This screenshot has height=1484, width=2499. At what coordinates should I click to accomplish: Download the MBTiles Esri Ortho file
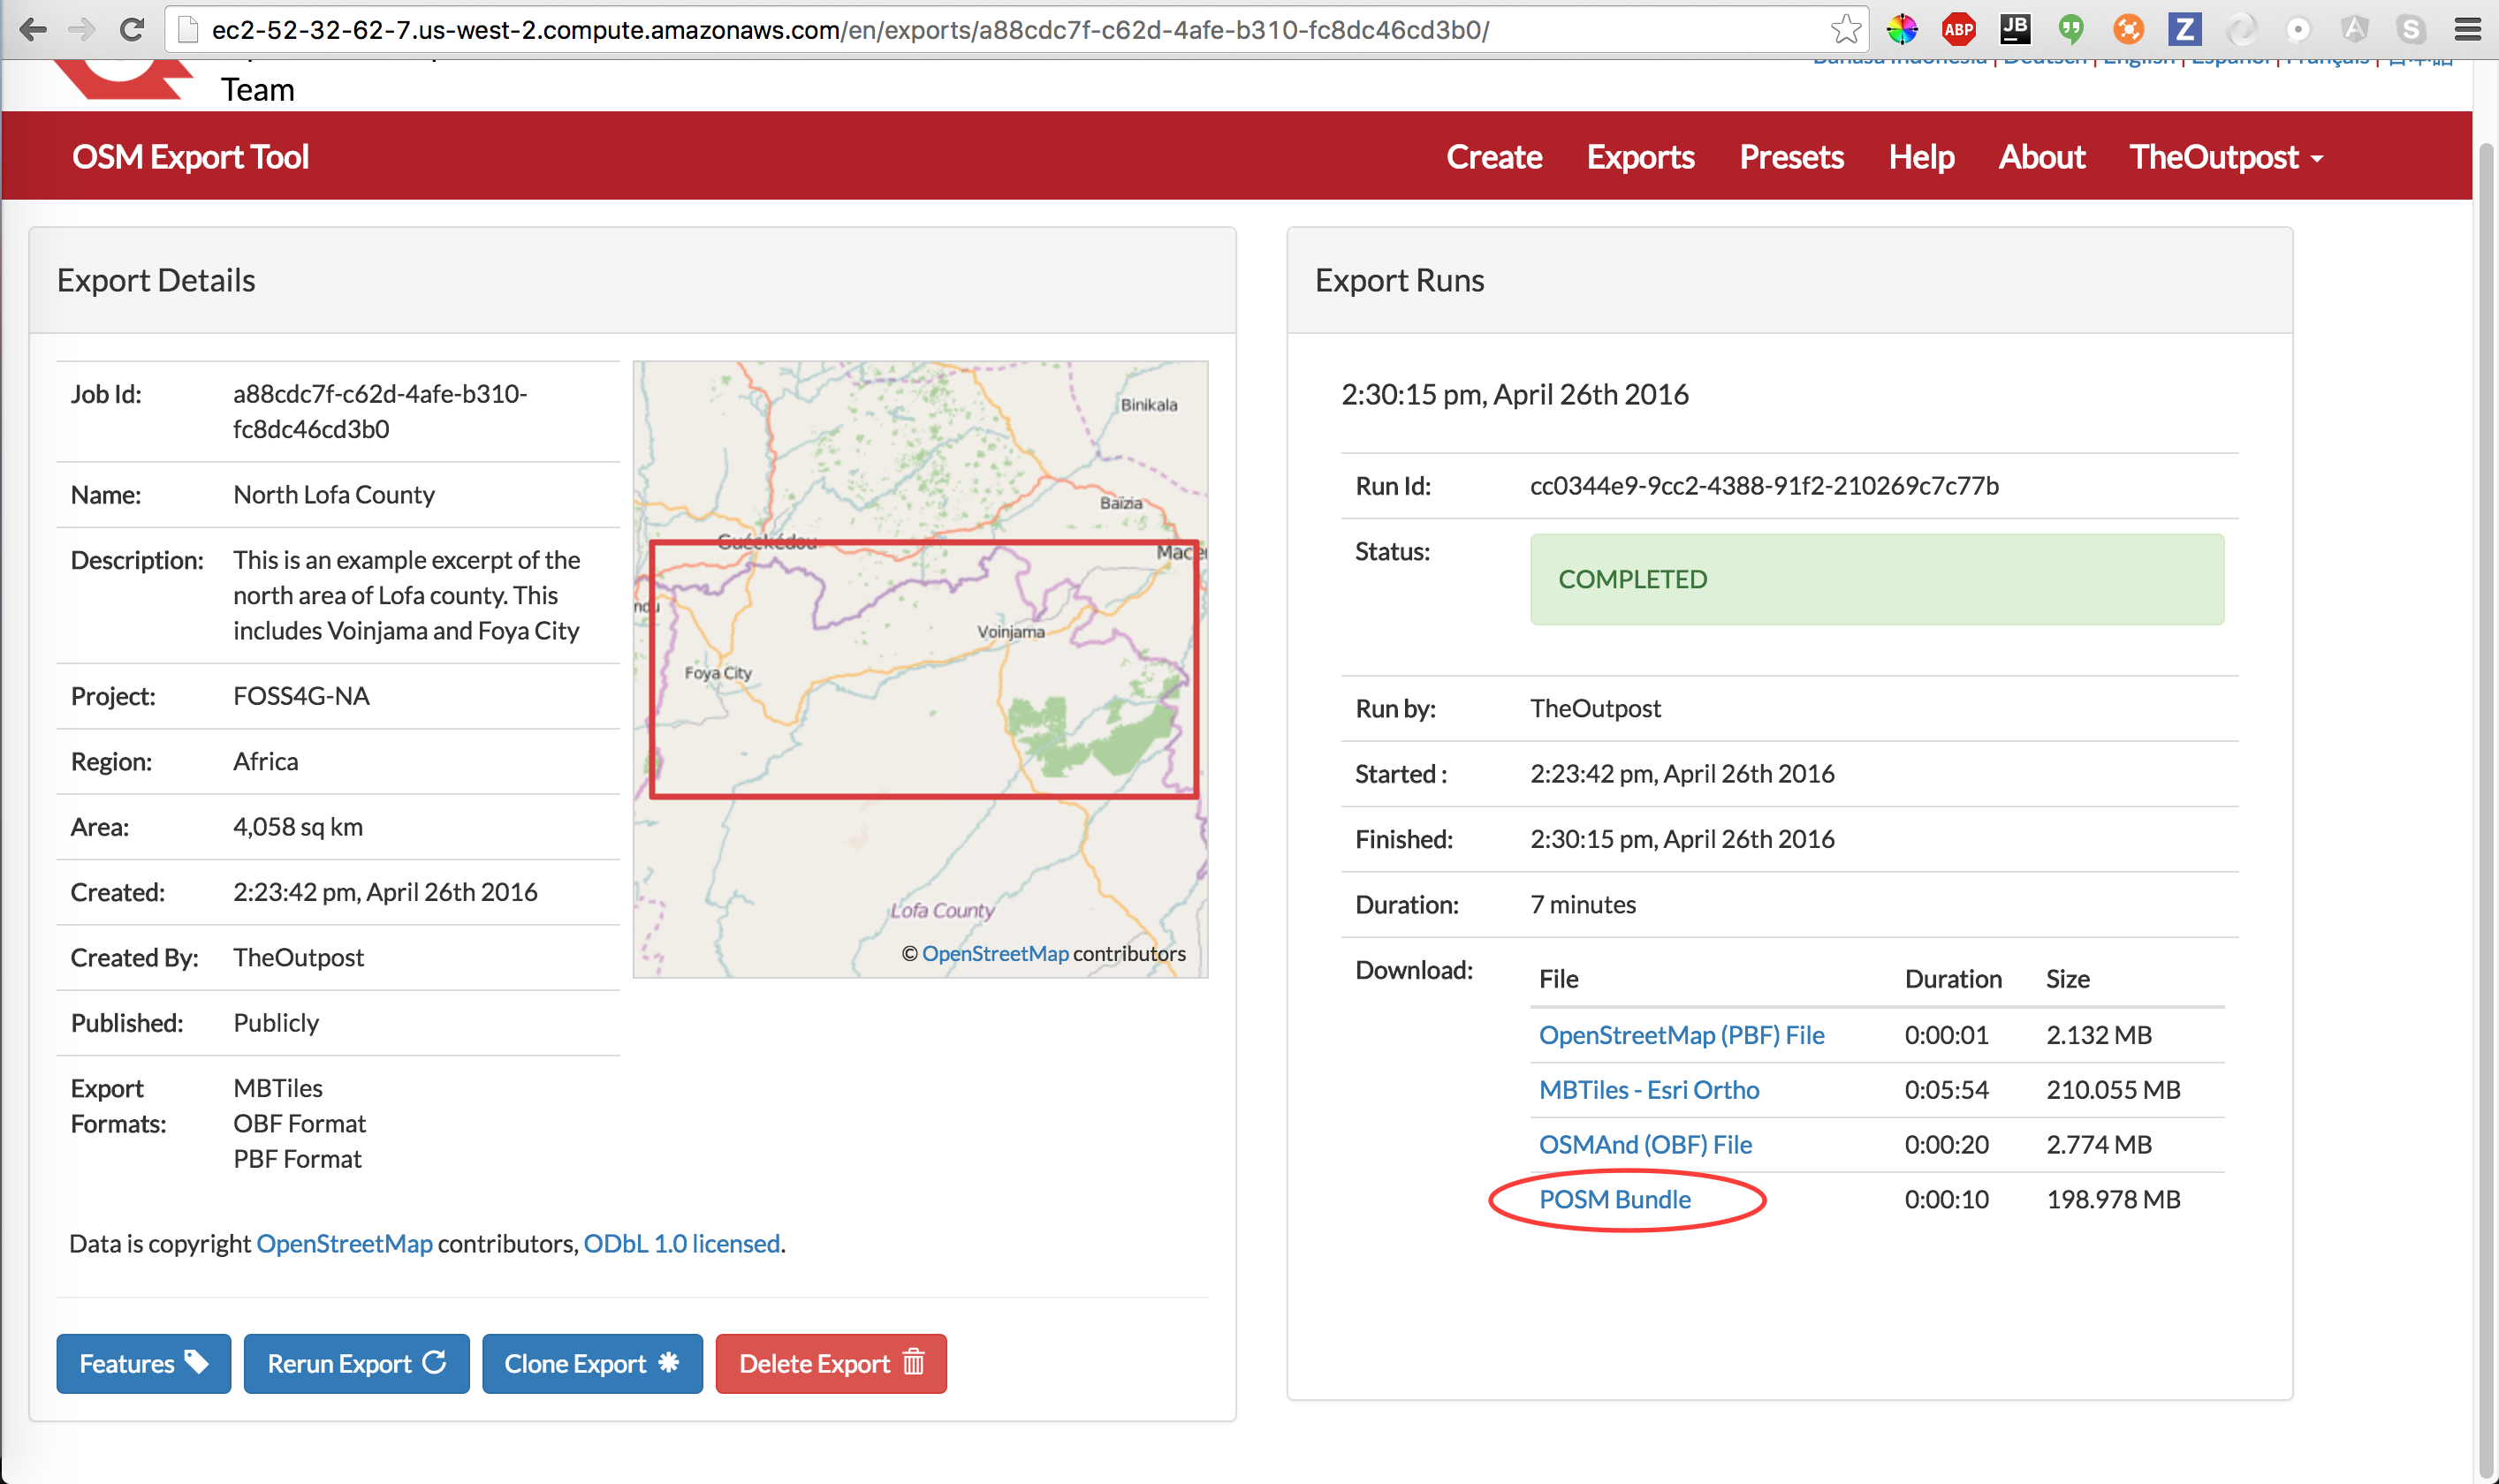coord(1649,1088)
